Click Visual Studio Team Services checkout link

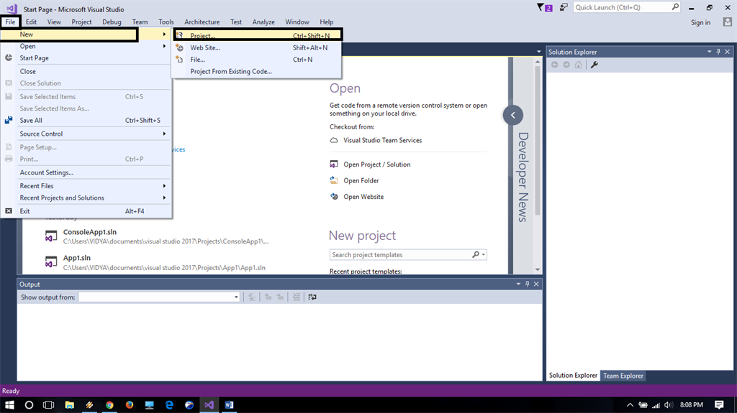(x=383, y=140)
